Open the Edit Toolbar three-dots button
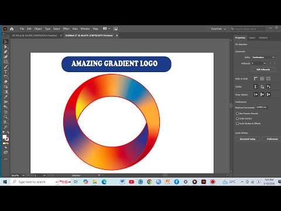This screenshot has width=281, height=211. coord(6,159)
